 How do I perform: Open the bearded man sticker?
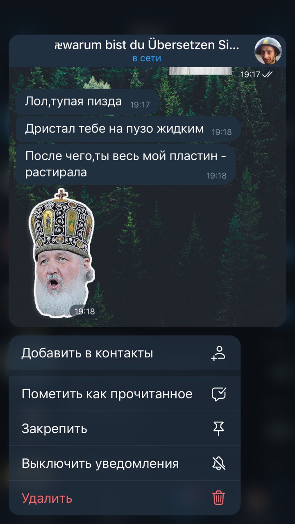[x=62, y=253]
